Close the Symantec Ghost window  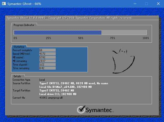[158, 4]
